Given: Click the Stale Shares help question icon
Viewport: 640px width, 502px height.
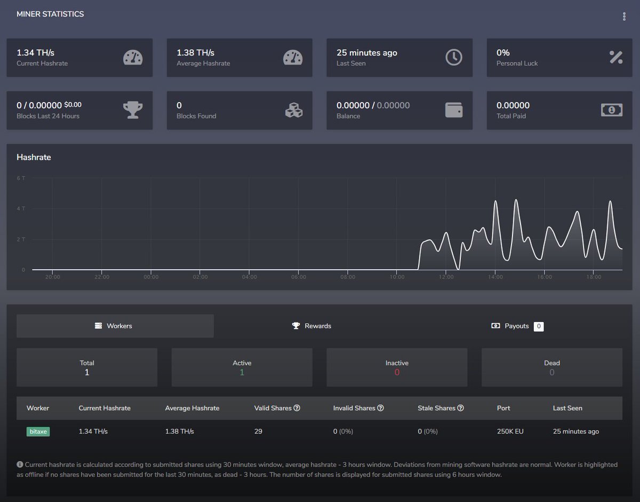Looking at the screenshot, I should coord(460,408).
